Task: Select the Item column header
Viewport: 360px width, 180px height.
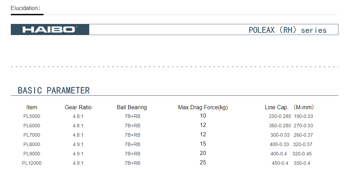Action: (32, 107)
